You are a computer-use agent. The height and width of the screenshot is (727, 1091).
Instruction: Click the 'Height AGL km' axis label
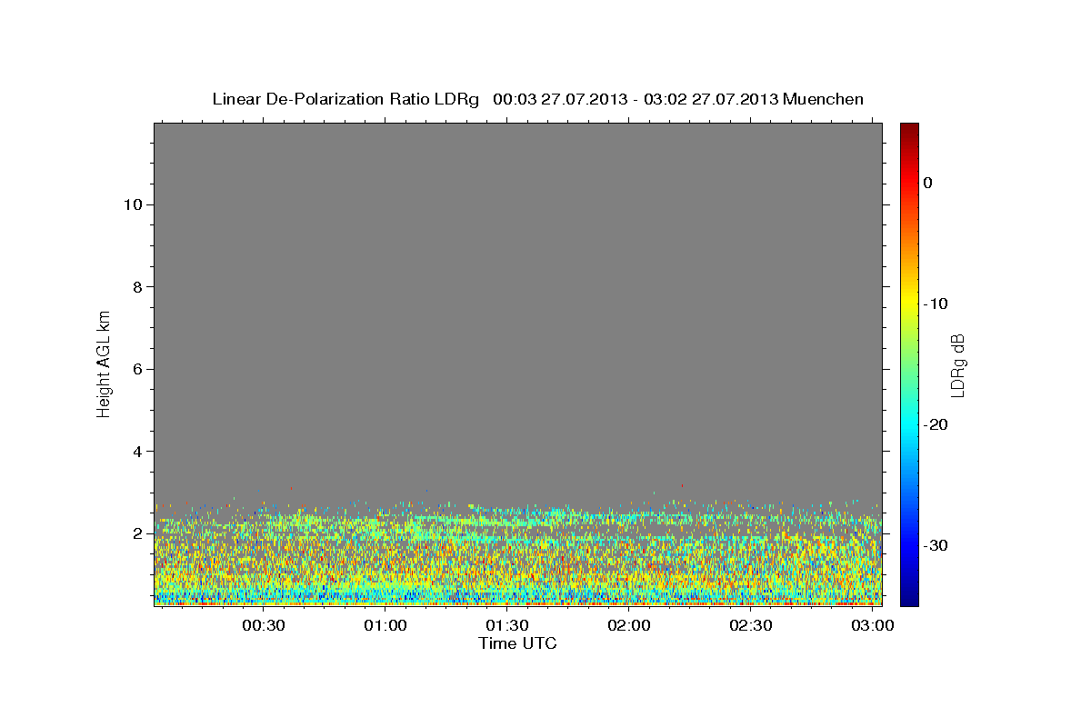click(x=104, y=363)
